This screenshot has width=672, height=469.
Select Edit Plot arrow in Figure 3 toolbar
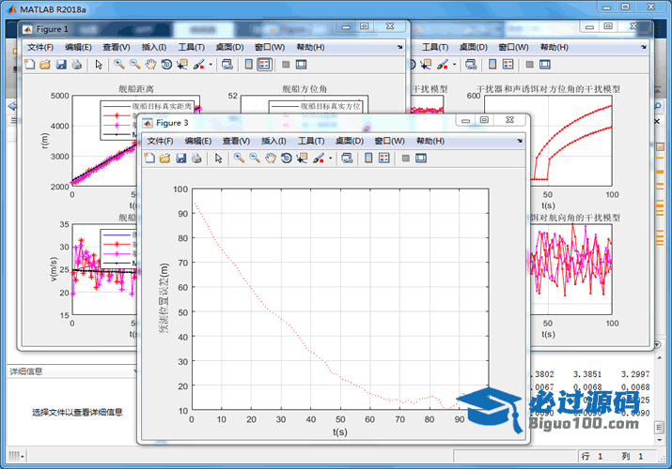click(x=219, y=159)
